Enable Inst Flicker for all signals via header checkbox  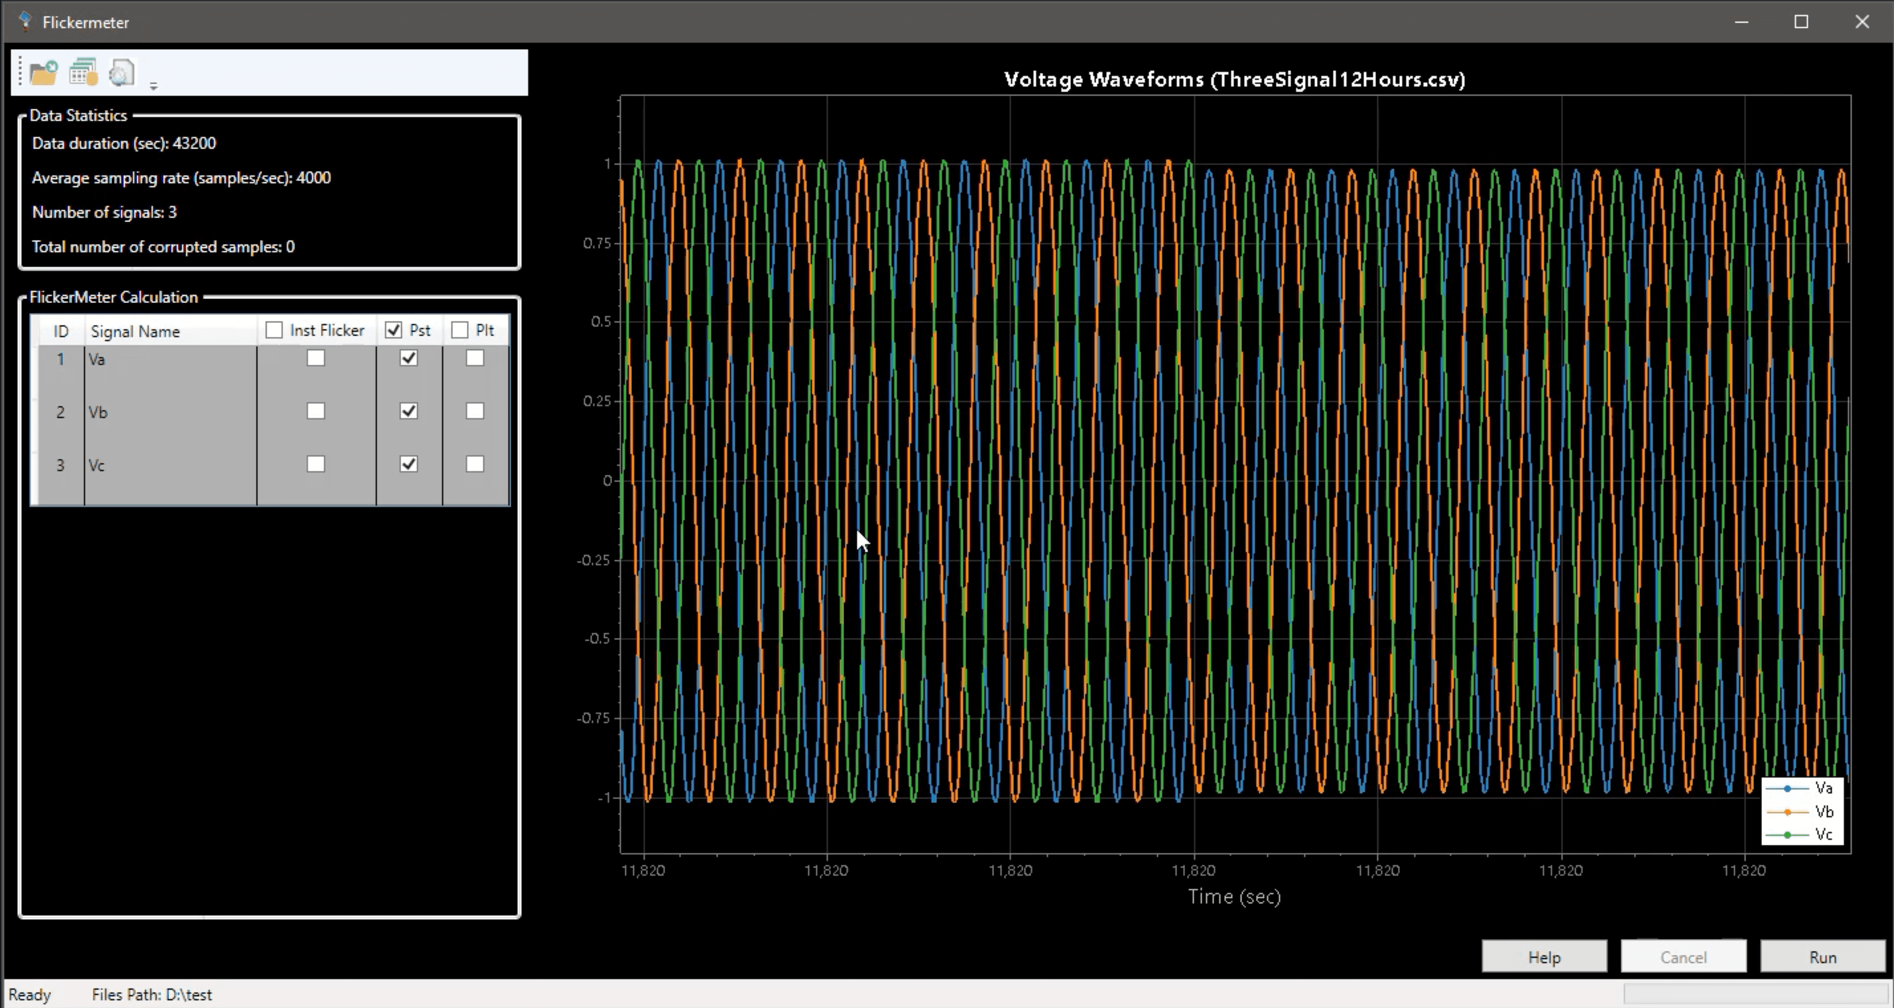pyautogui.click(x=273, y=330)
